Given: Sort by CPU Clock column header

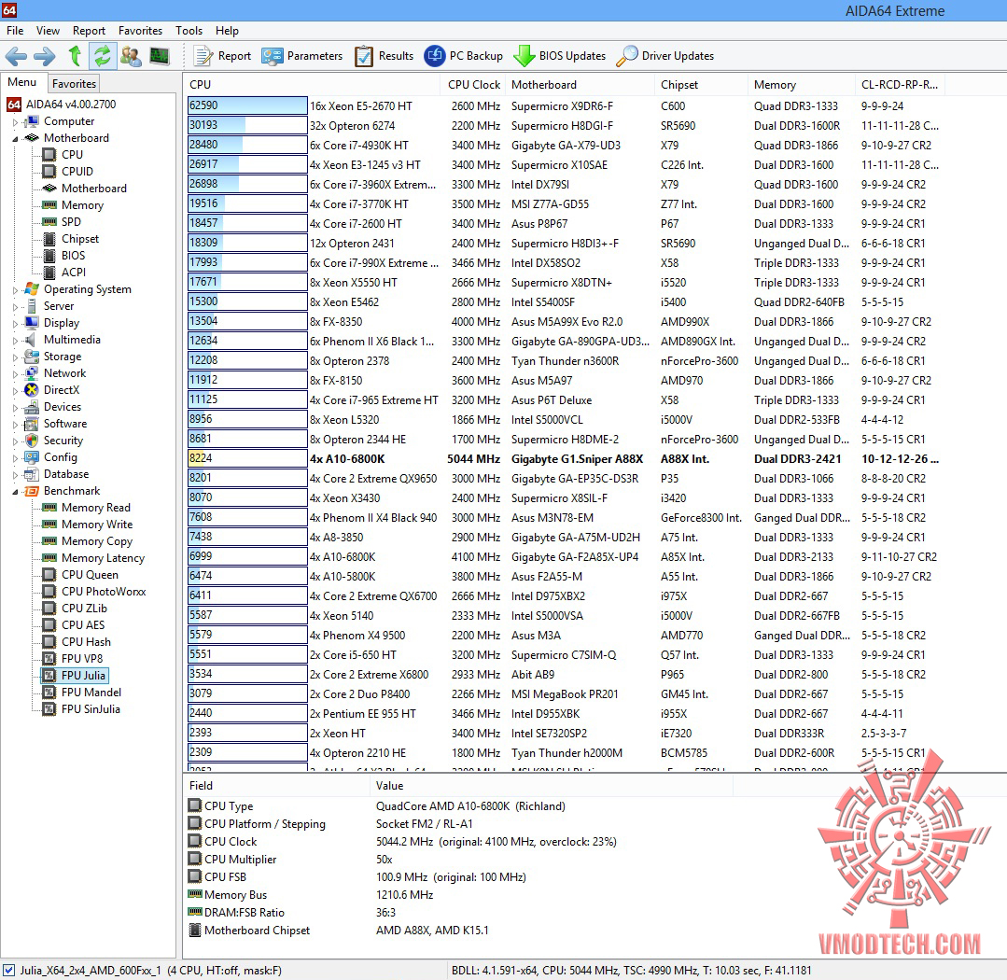Looking at the screenshot, I should tap(473, 85).
